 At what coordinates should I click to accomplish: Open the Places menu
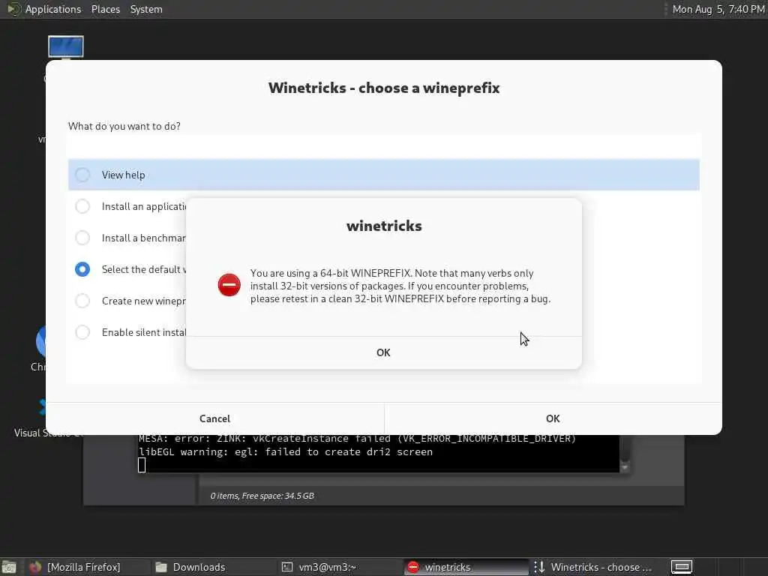click(105, 9)
